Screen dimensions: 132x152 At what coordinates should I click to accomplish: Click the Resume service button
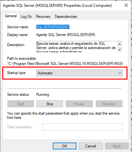(109, 104)
